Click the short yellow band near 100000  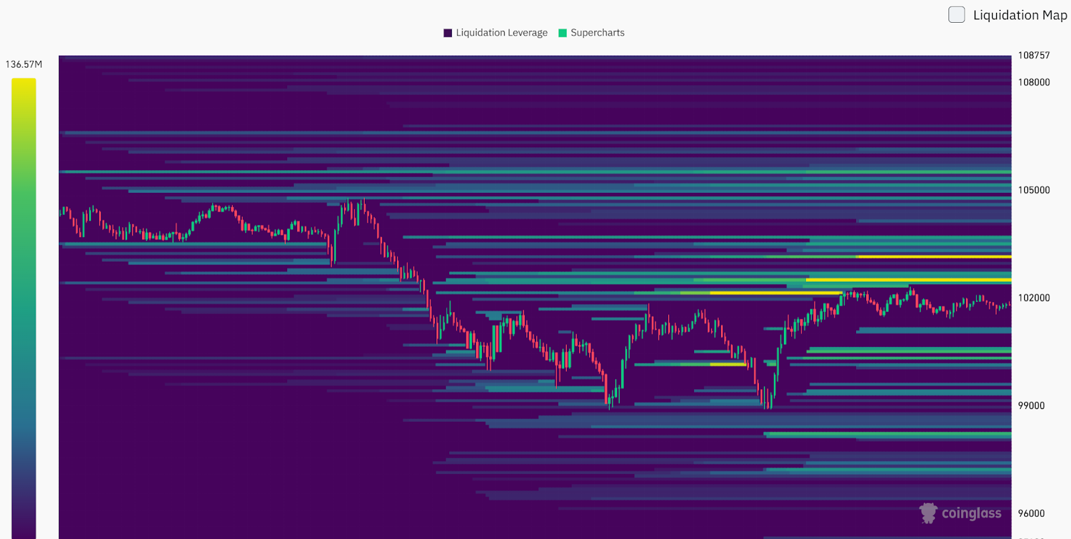coord(728,364)
